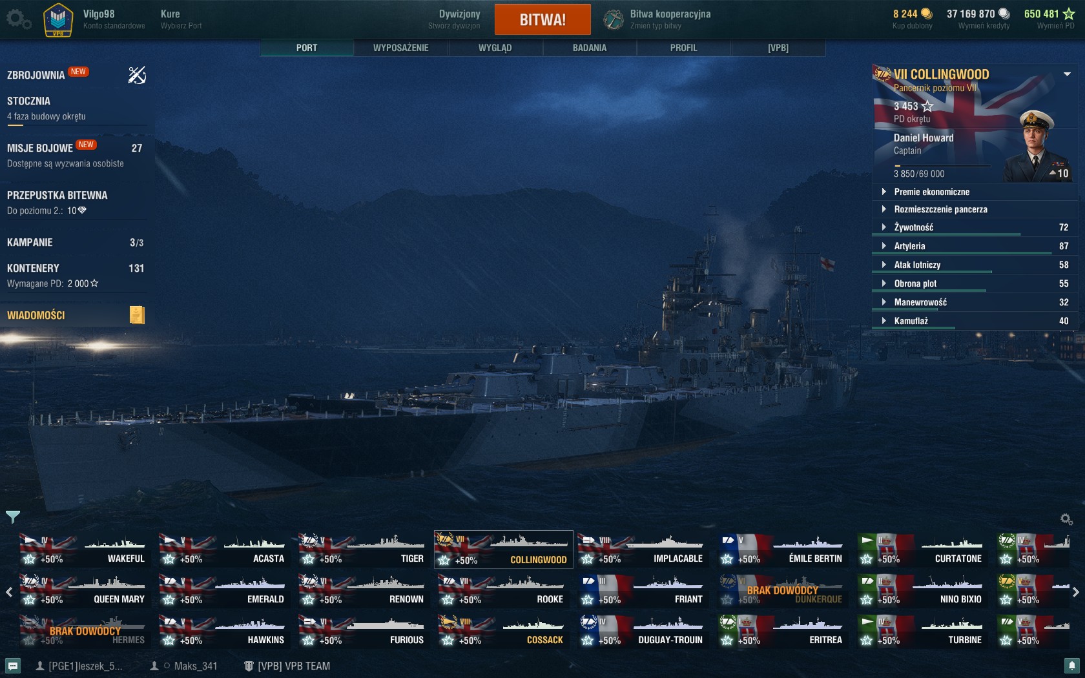
Task: Open the settings gear menu
Action: 18,19
